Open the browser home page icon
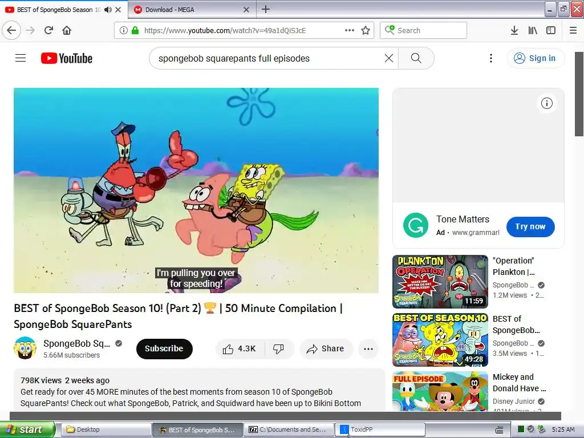Viewport: 584px width, 438px height. [x=67, y=30]
